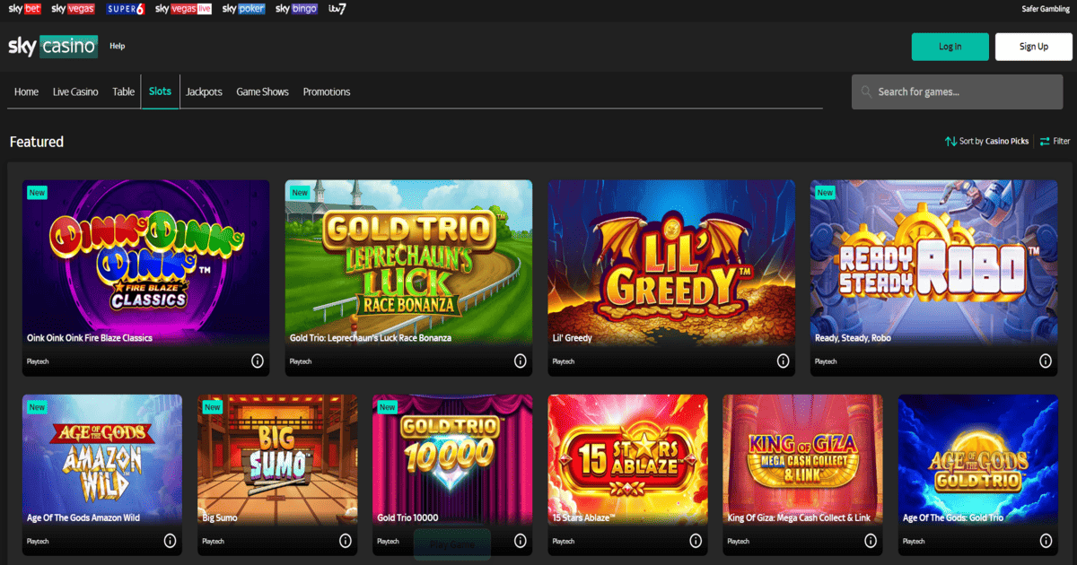Click the 'Lil' Greedy' title text
Viewport: 1077px width, 565px height.
click(572, 338)
